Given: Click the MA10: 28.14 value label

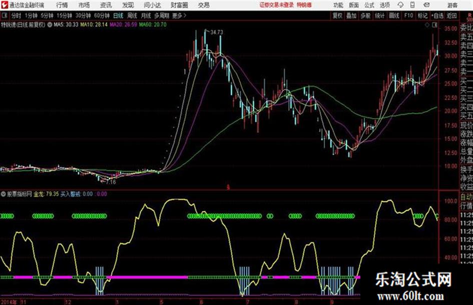Looking at the screenshot, I should click(94, 25).
